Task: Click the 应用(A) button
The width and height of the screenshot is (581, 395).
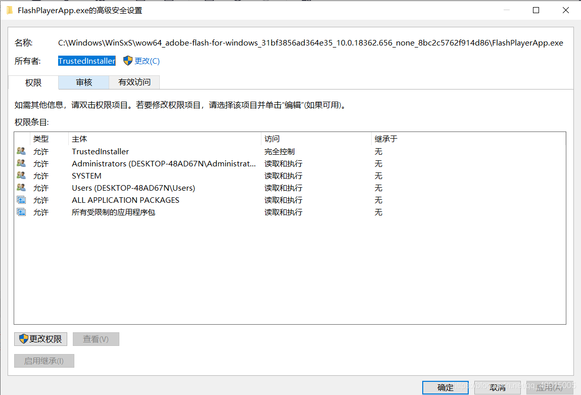Action: 549,387
